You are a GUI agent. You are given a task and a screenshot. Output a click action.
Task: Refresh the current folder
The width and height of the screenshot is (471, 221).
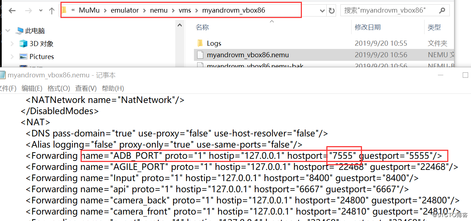[x=332, y=11]
